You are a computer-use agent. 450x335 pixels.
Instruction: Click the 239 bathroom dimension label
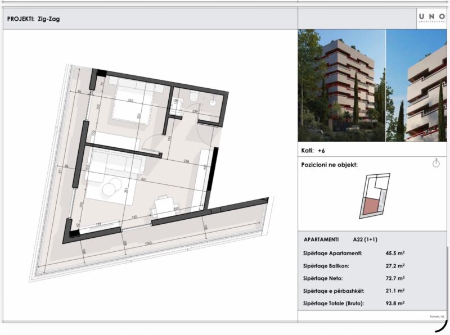pyautogui.click(x=195, y=111)
